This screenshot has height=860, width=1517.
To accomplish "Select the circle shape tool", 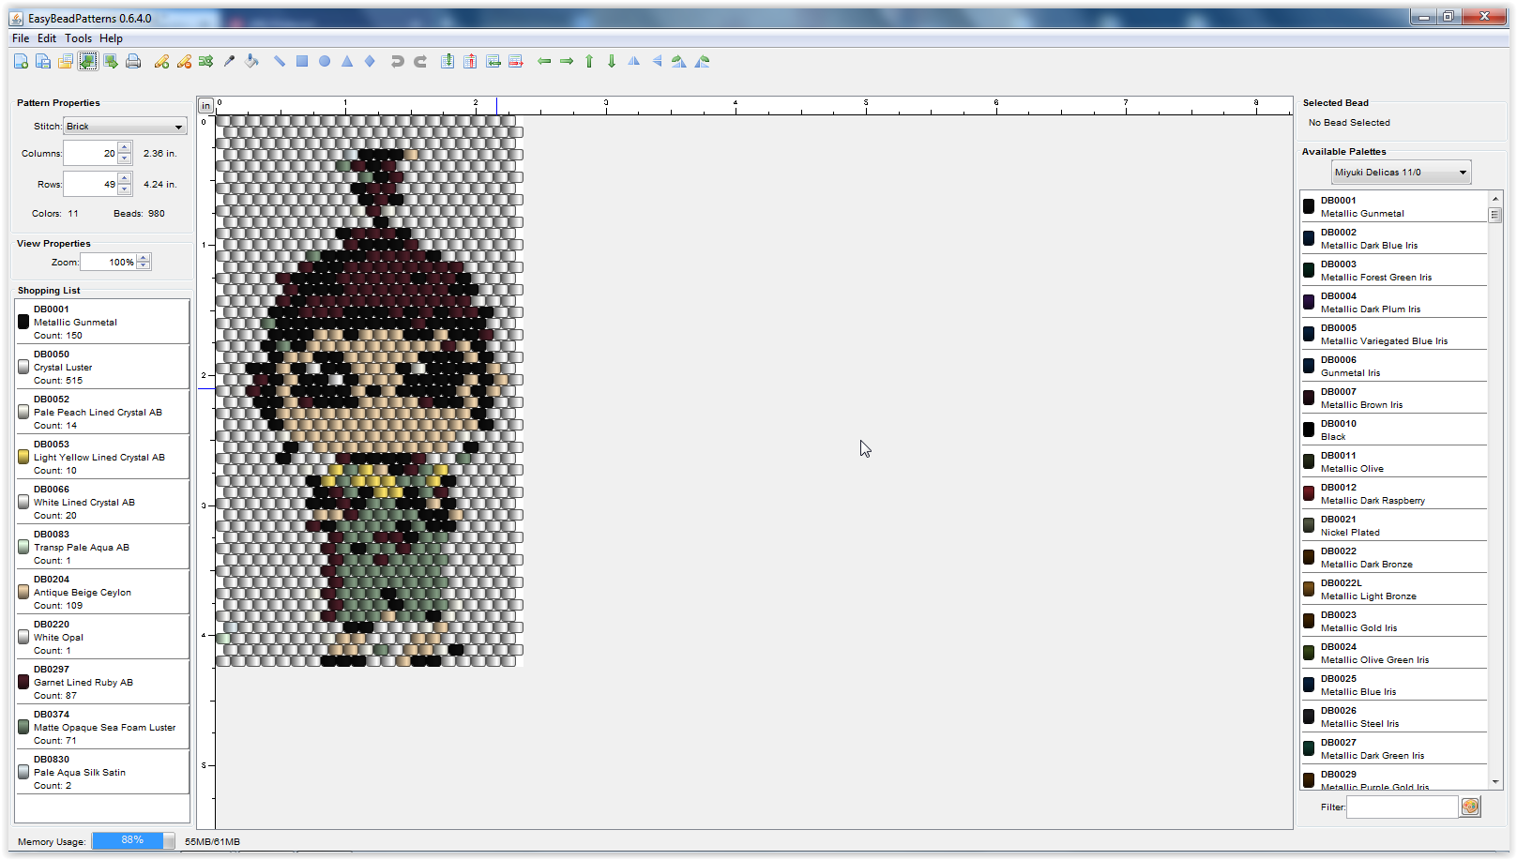I will point(325,62).
